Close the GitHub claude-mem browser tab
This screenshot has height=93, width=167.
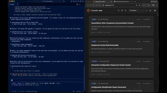132,2
